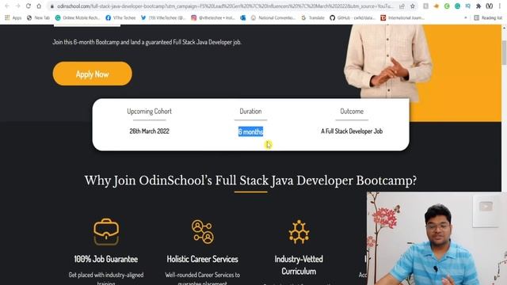Click the Upcoming Cohort heading
Screen dimensions: 507x285
tap(149, 111)
